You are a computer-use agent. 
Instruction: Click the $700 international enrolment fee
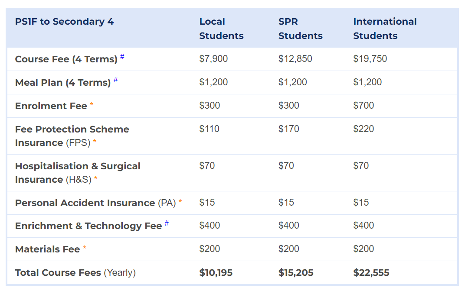[x=363, y=105]
